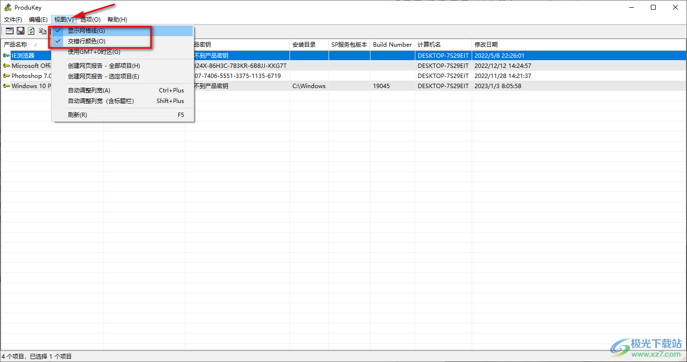This screenshot has height=362, width=687.
Task: Choose 创建网页报告 - 全部项目(H)
Action: click(x=123, y=65)
